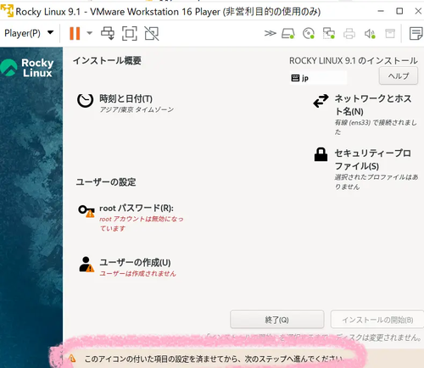
Task: Maximize the VMware Player window
Action: (399, 11)
